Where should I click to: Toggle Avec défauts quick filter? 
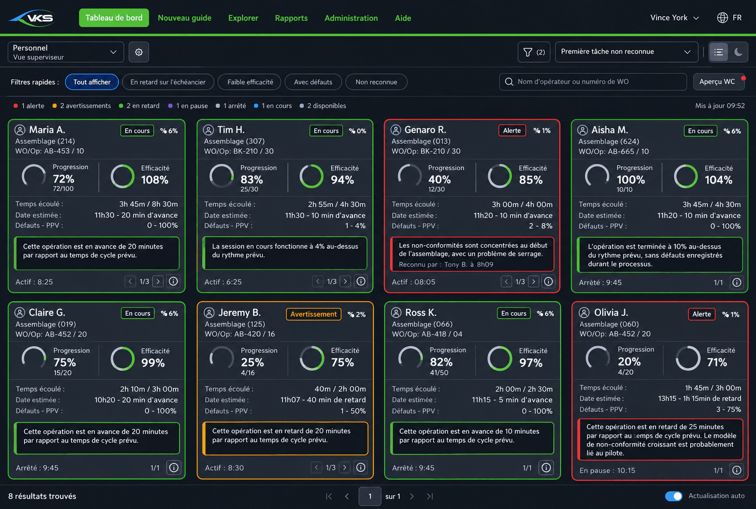pyautogui.click(x=313, y=82)
